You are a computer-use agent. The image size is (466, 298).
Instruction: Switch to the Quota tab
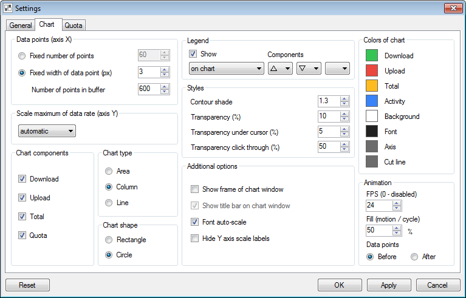coord(74,25)
